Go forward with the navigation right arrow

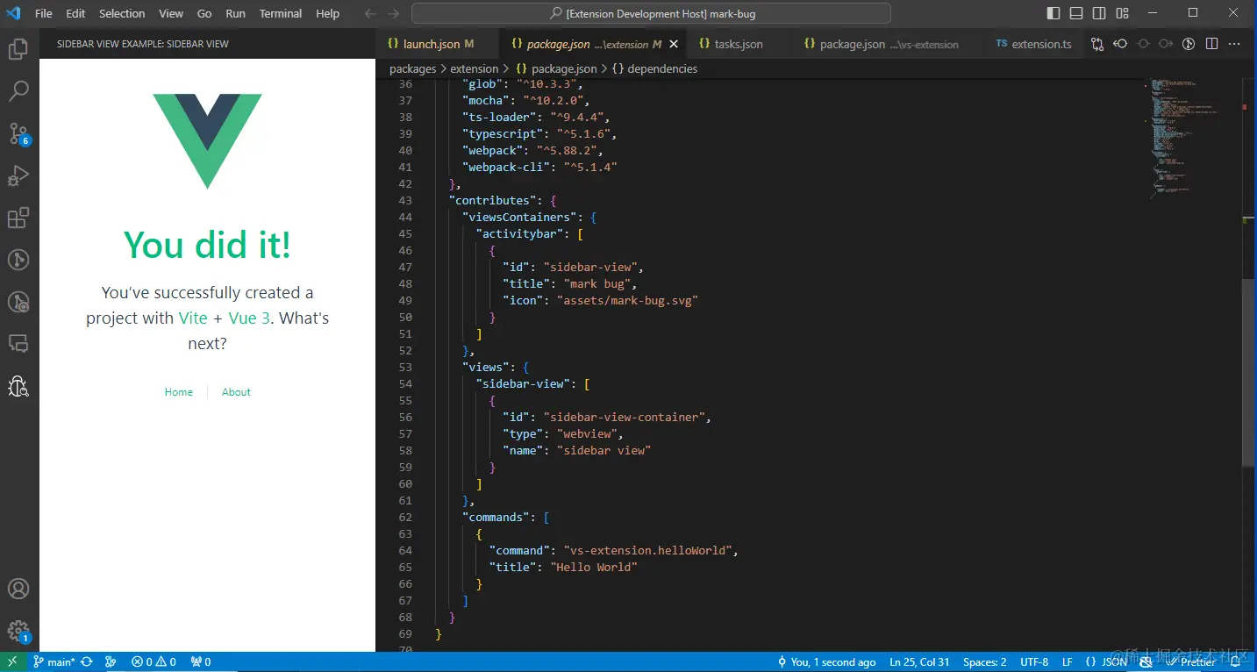click(x=393, y=14)
